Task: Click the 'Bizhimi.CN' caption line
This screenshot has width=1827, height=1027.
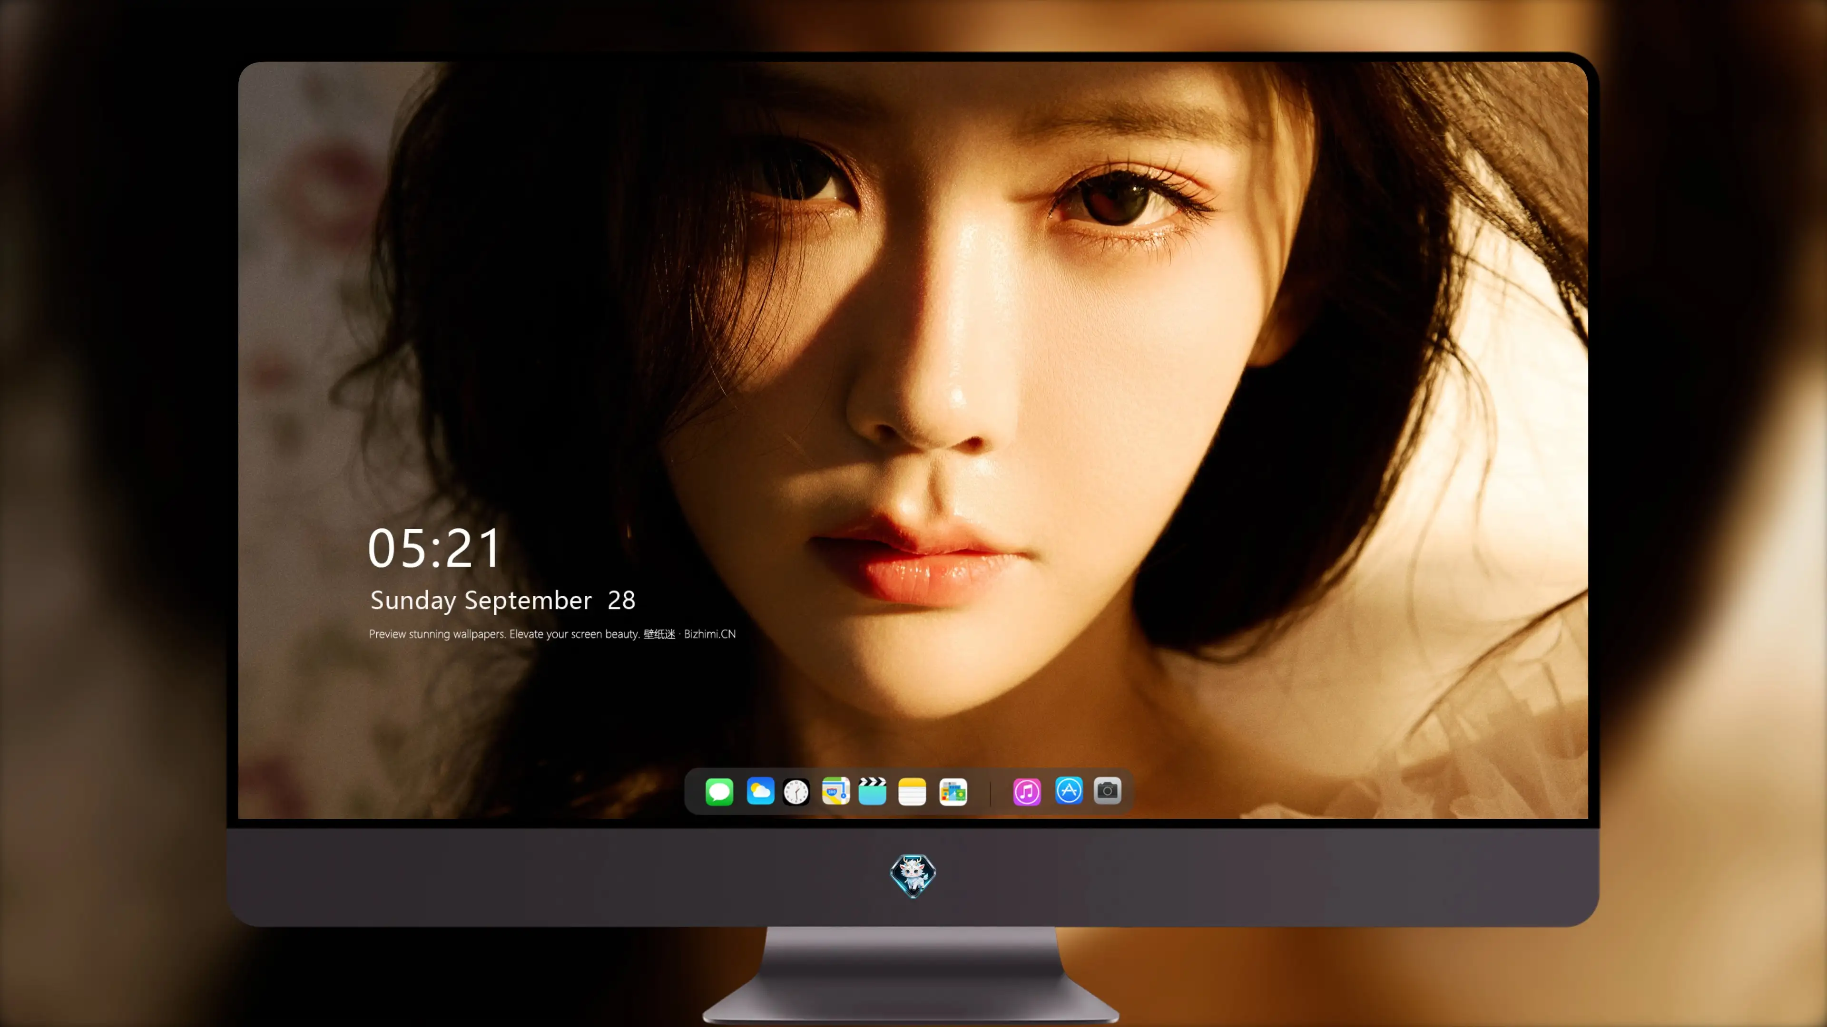Action: point(552,634)
